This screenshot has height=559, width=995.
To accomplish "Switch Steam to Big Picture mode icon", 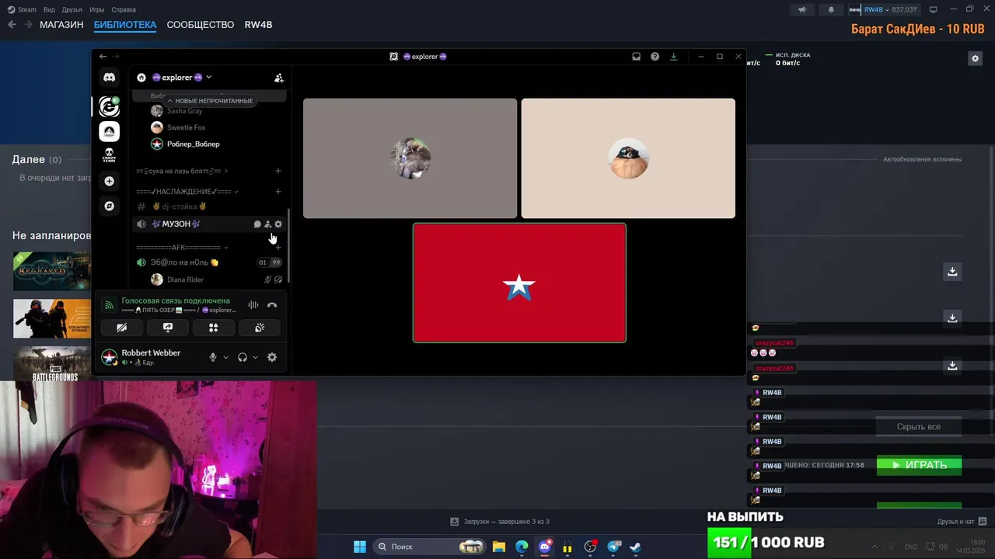I will tap(933, 9).
